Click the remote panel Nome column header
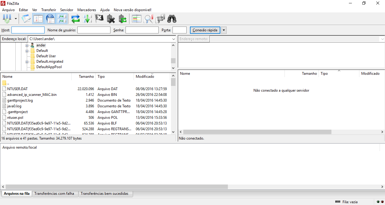 [231, 74]
